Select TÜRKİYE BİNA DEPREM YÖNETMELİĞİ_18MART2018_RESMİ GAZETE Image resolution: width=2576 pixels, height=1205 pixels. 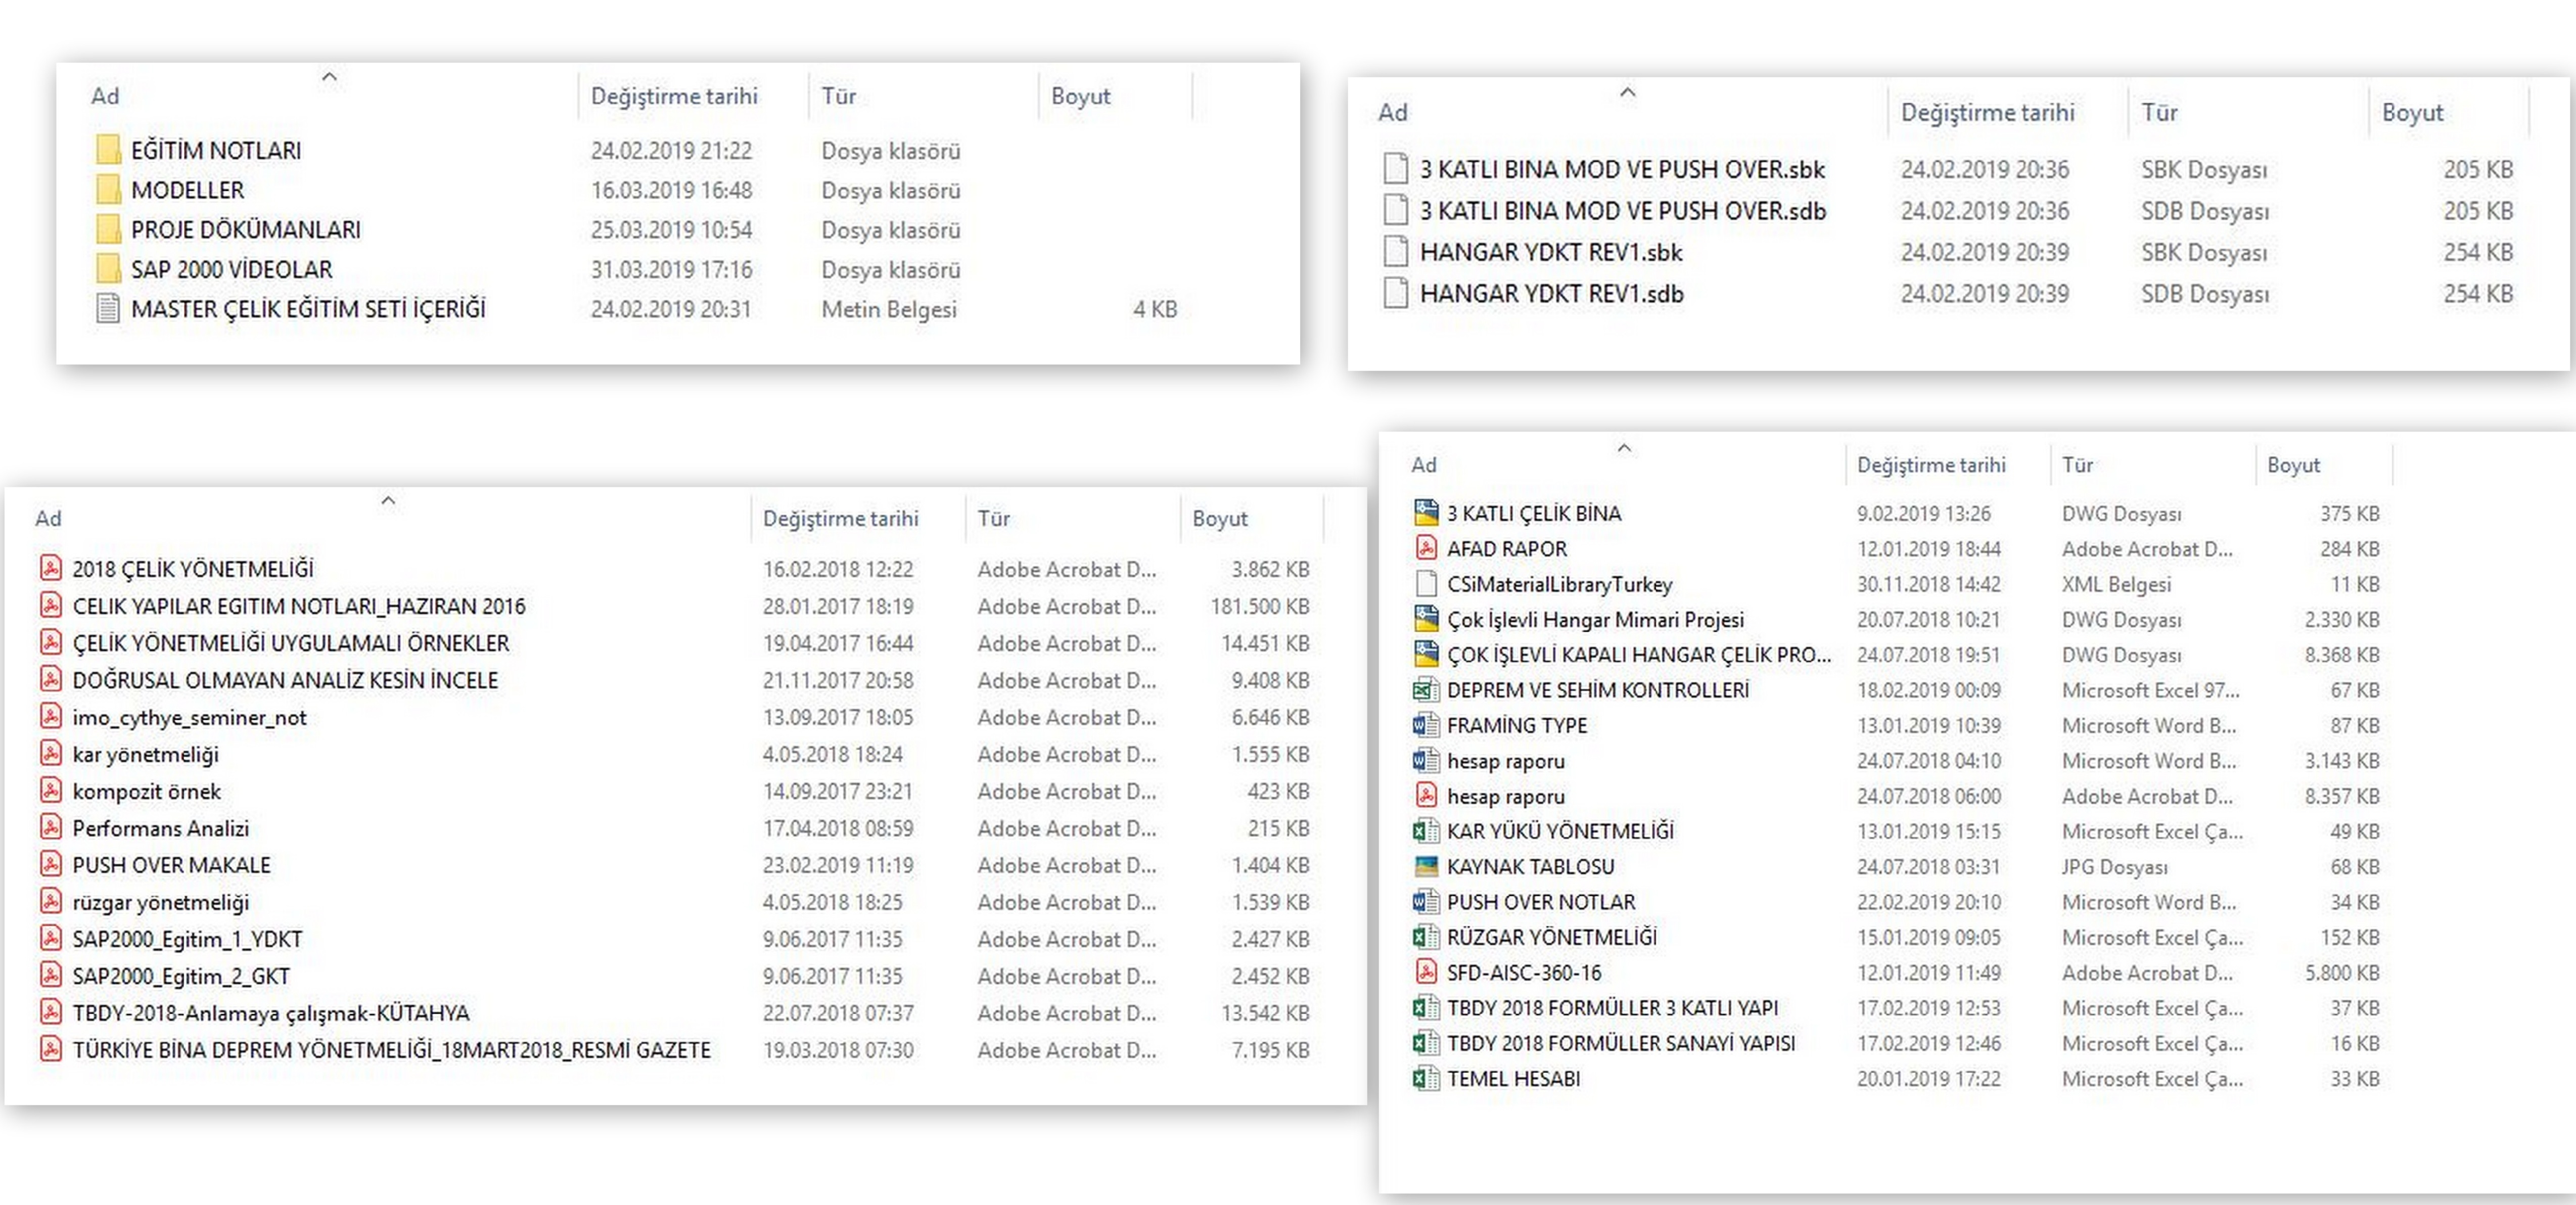pyautogui.click(x=391, y=1050)
